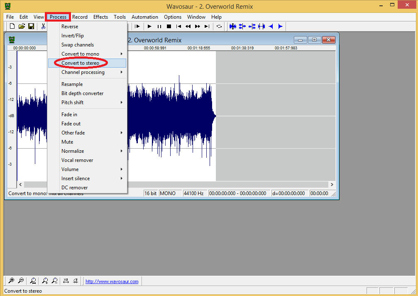Click the New file icon
Image resolution: width=418 pixels, height=296 pixels.
pyautogui.click(x=12, y=27)
